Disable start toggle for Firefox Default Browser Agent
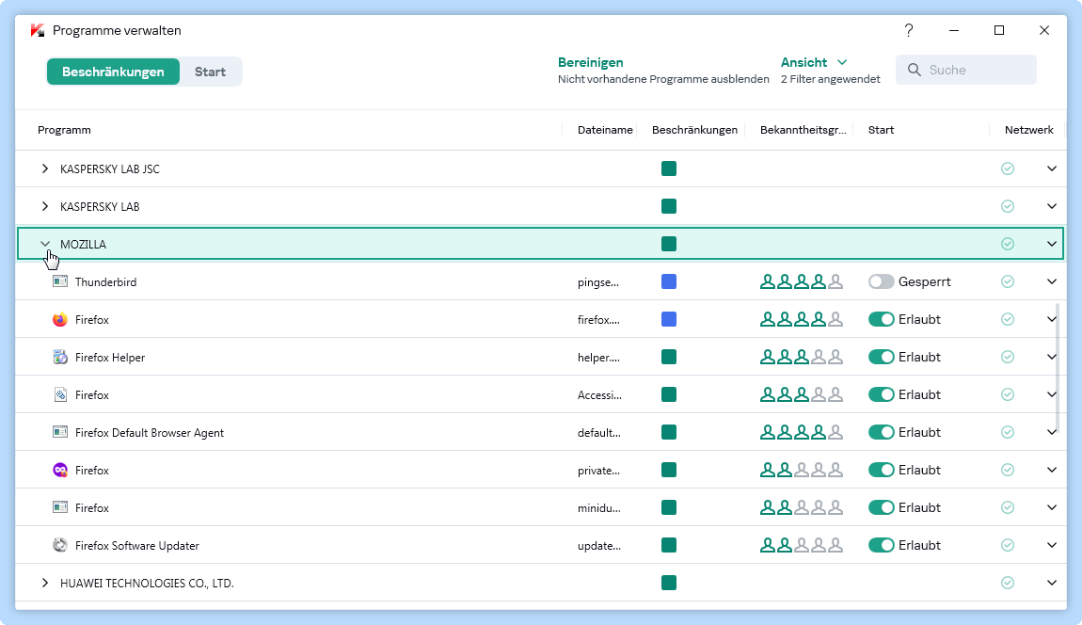The width and height of the screenshot is (1082, 625). pos(881,432)
